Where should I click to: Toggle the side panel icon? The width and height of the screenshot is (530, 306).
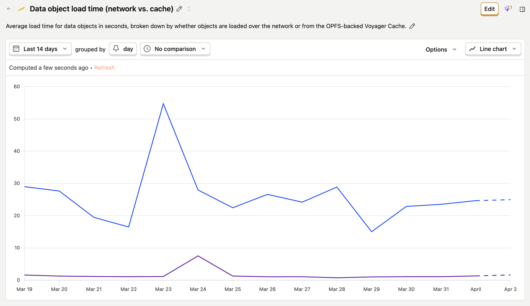(x=522, y=9)
